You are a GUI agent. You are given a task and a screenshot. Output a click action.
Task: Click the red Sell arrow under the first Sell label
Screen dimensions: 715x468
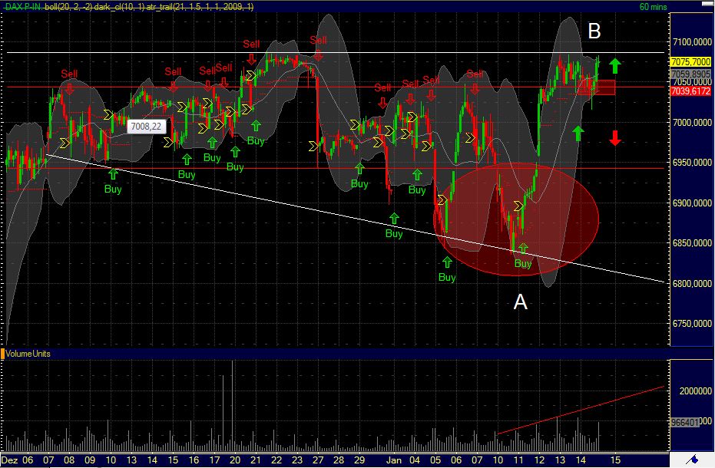tap(70, 88)
